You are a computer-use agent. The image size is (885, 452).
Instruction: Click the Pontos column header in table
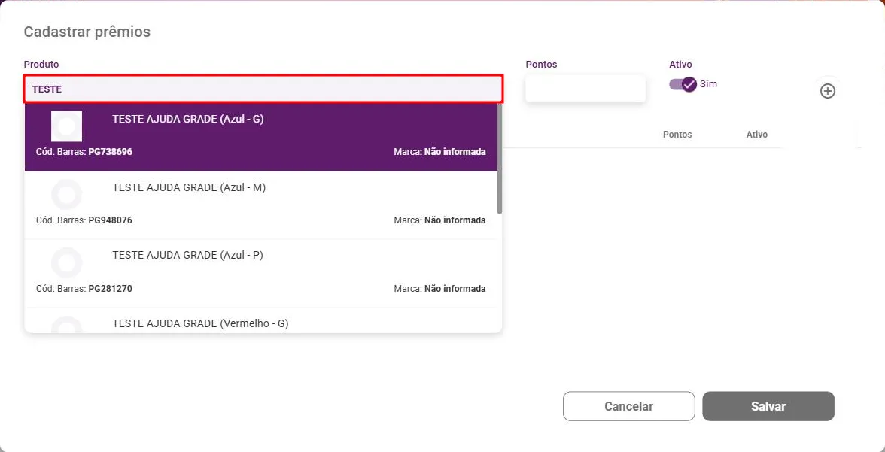pos(677,135)
